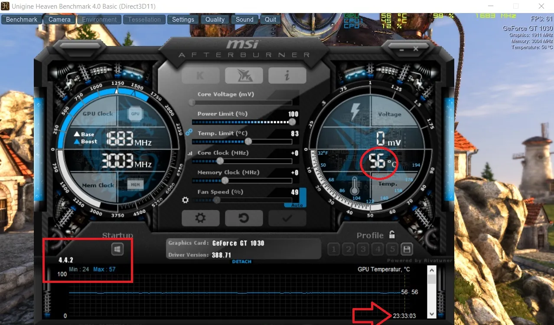This screenshot has height=325, width=554.
Task: Click the link icon beside Temp. Limit
Action: (189, 131)
